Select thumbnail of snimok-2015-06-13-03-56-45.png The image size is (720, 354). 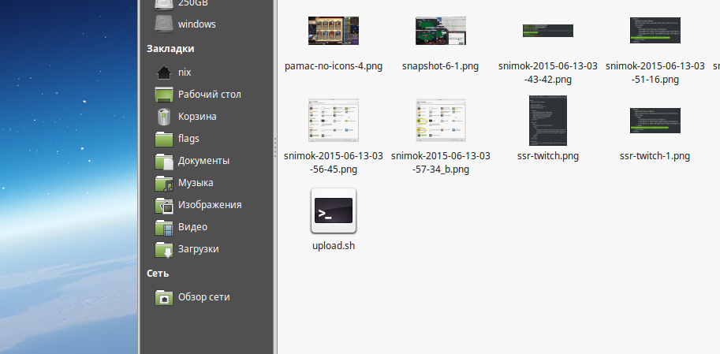pos(334,121)
